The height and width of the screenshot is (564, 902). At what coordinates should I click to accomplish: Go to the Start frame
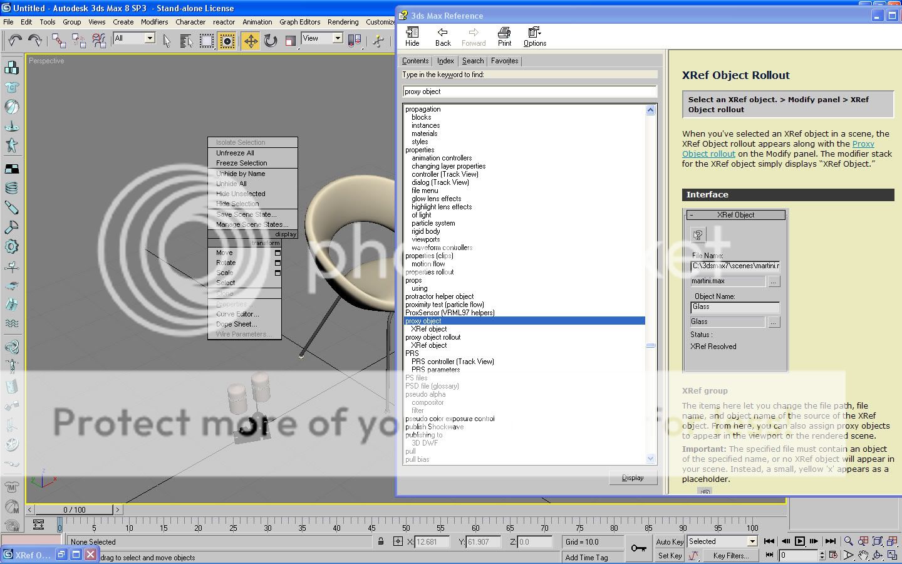pyautogui.click(x=770, y=541)
